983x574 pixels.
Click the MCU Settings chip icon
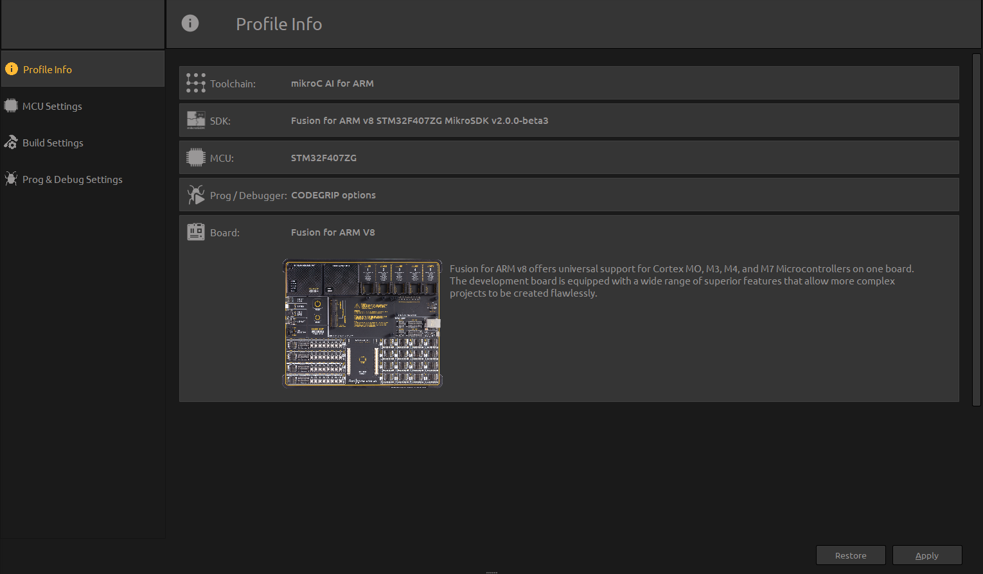coord(11,105)
